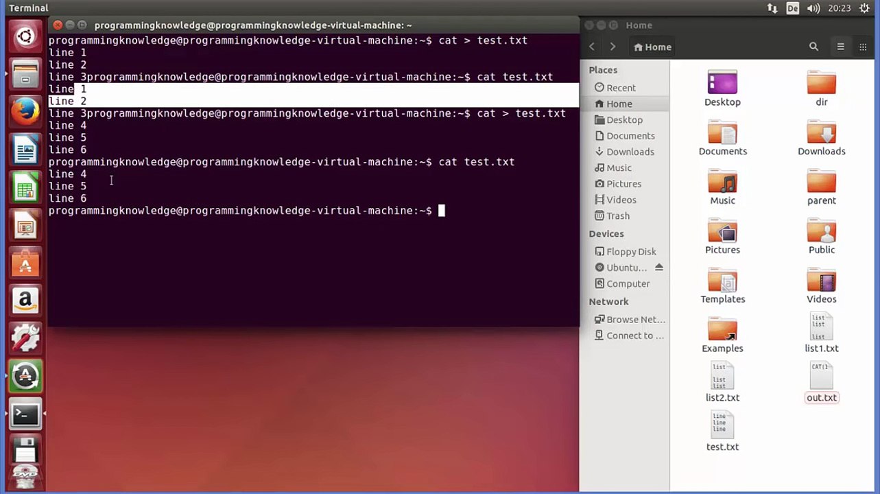
Task: Open Desktop in Places sidebar
Action: tap(624, 119)
